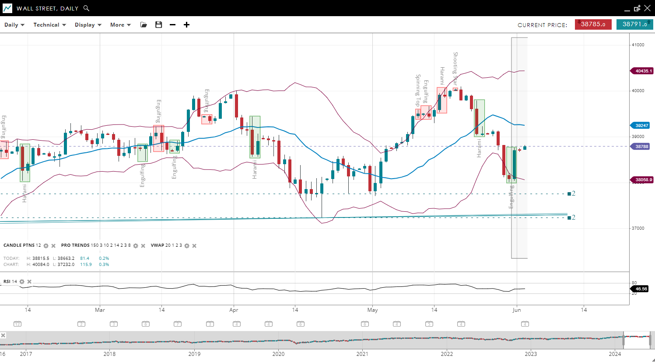
Task: Zoom out with the minus icon
Action: [173, 25]
